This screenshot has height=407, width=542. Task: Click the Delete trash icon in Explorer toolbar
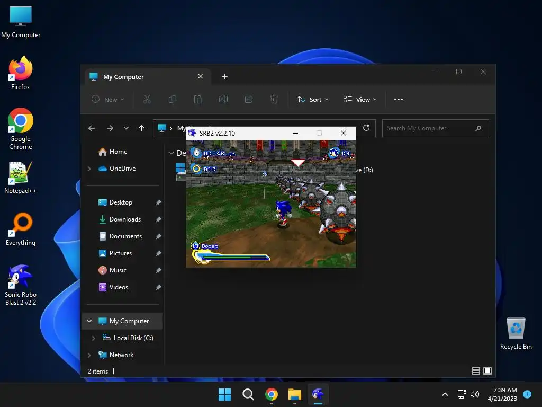pyautogui.click(x=274, y=99)
